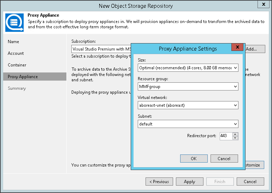The height and width of the screenshot is (193, 272).
Task: Expand the Resource group dropdown
Action: (x=236, y=87)
